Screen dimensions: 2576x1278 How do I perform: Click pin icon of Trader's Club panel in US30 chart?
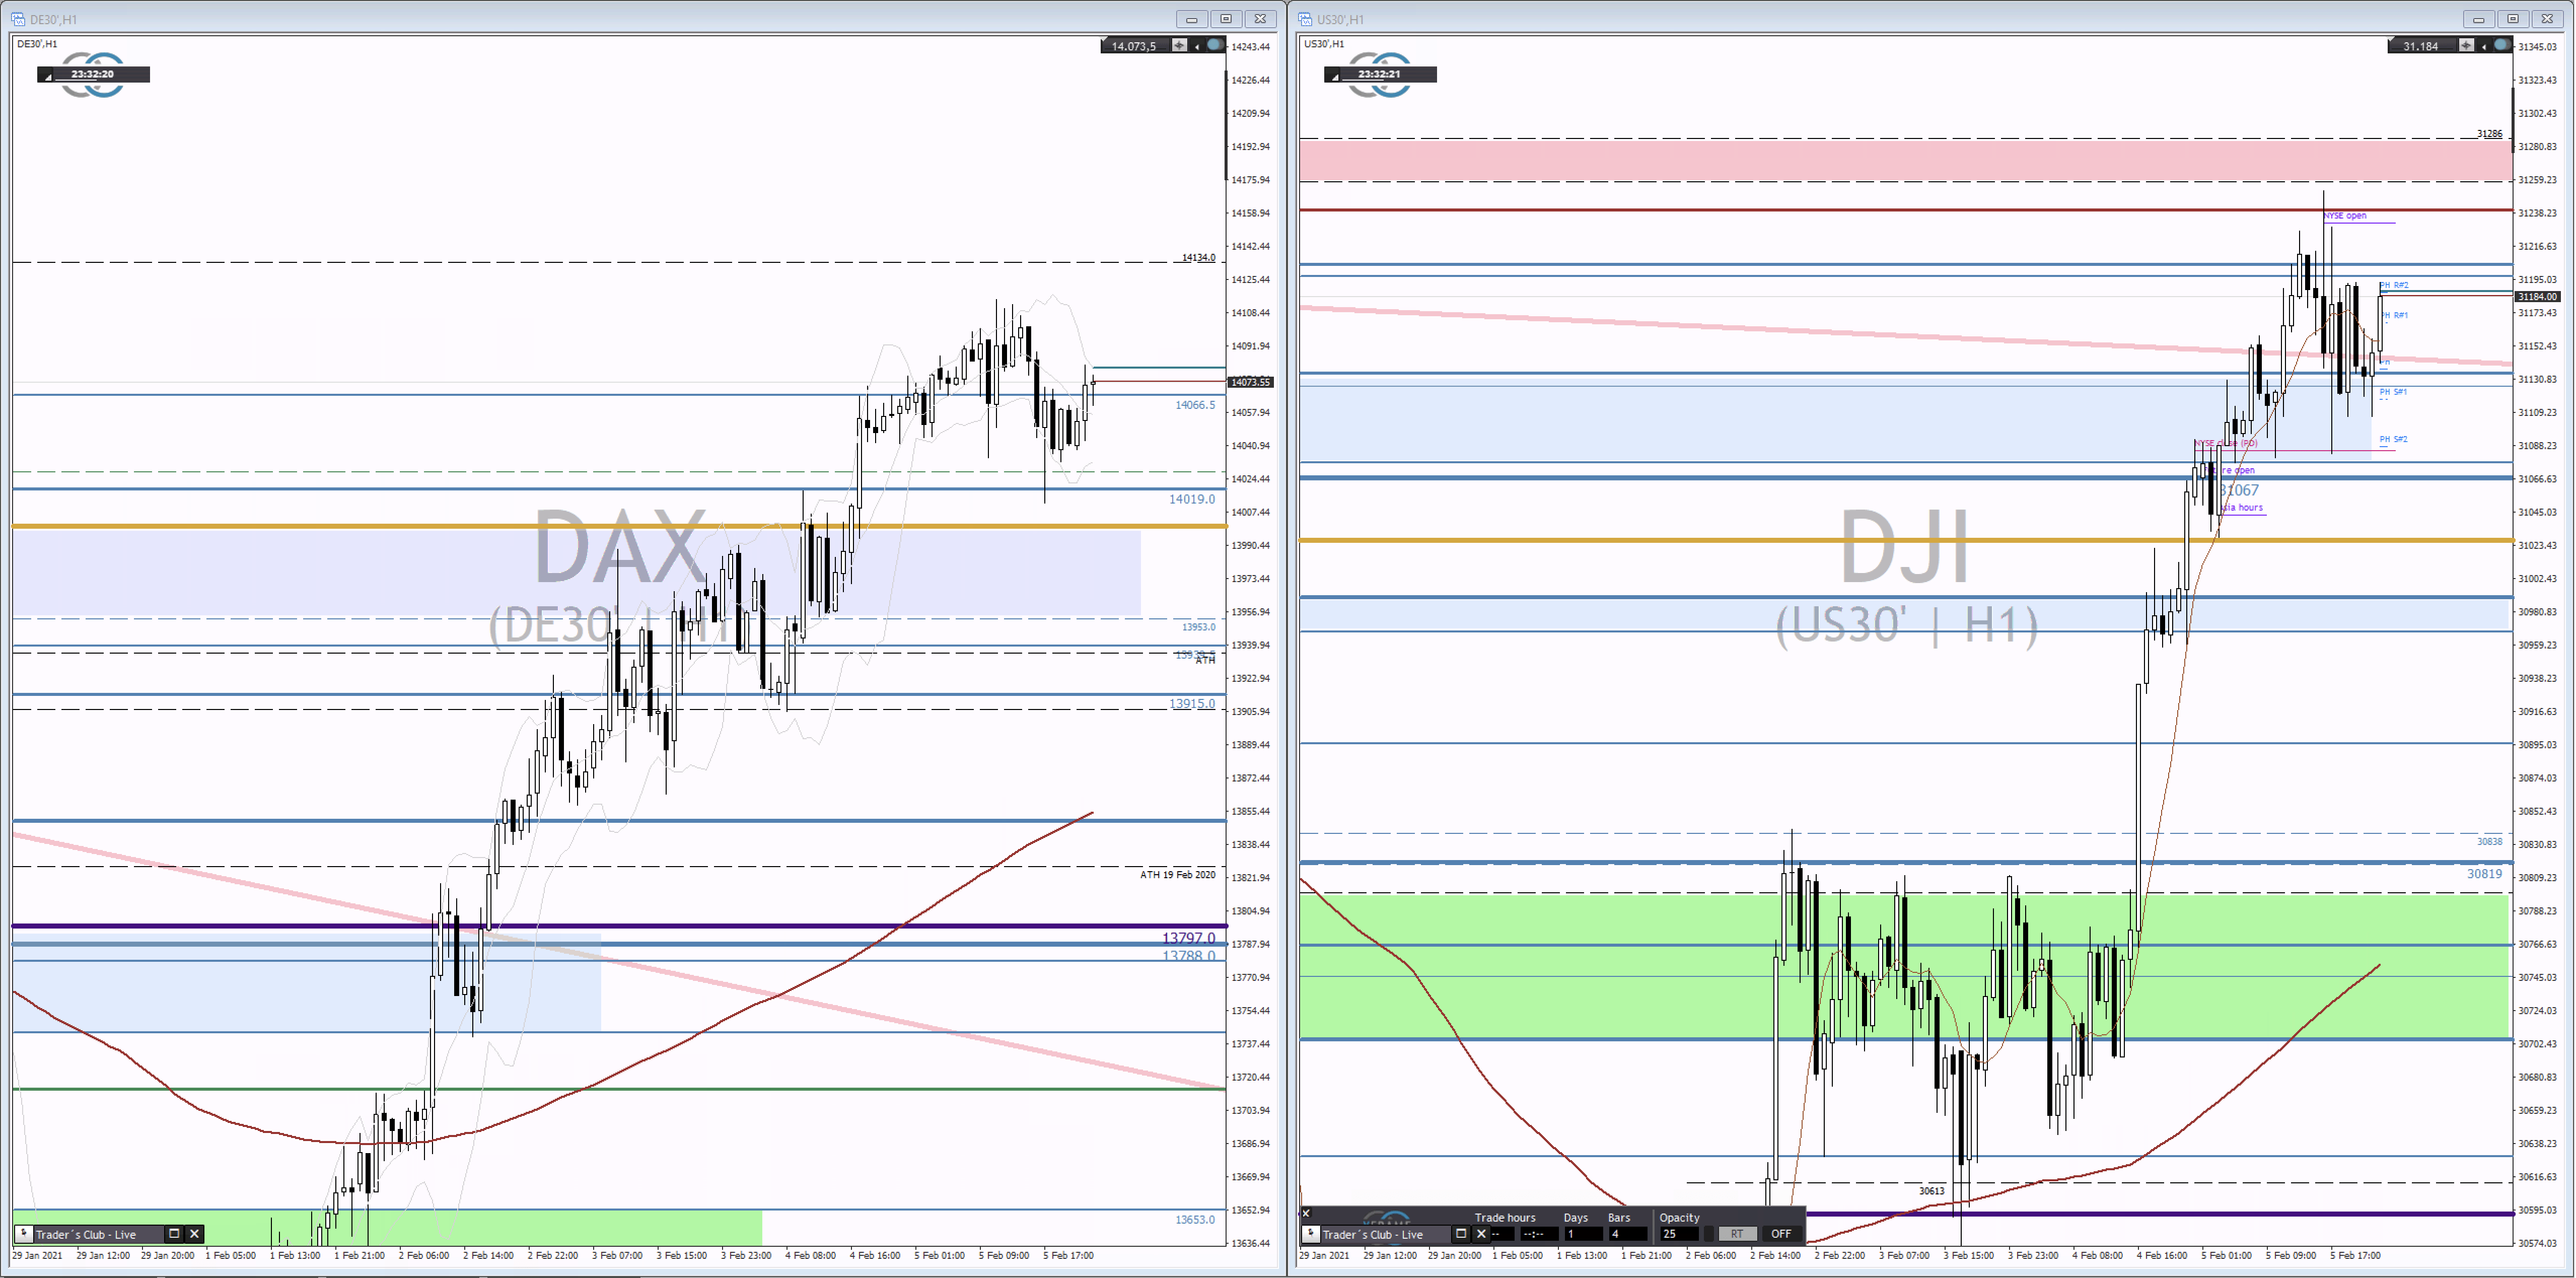pos(1311,1234)
